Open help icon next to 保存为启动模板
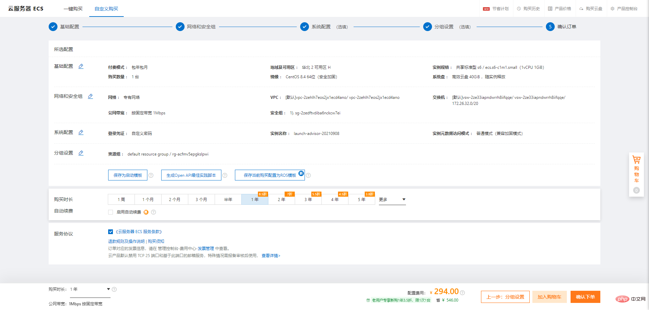 (151, 175)
